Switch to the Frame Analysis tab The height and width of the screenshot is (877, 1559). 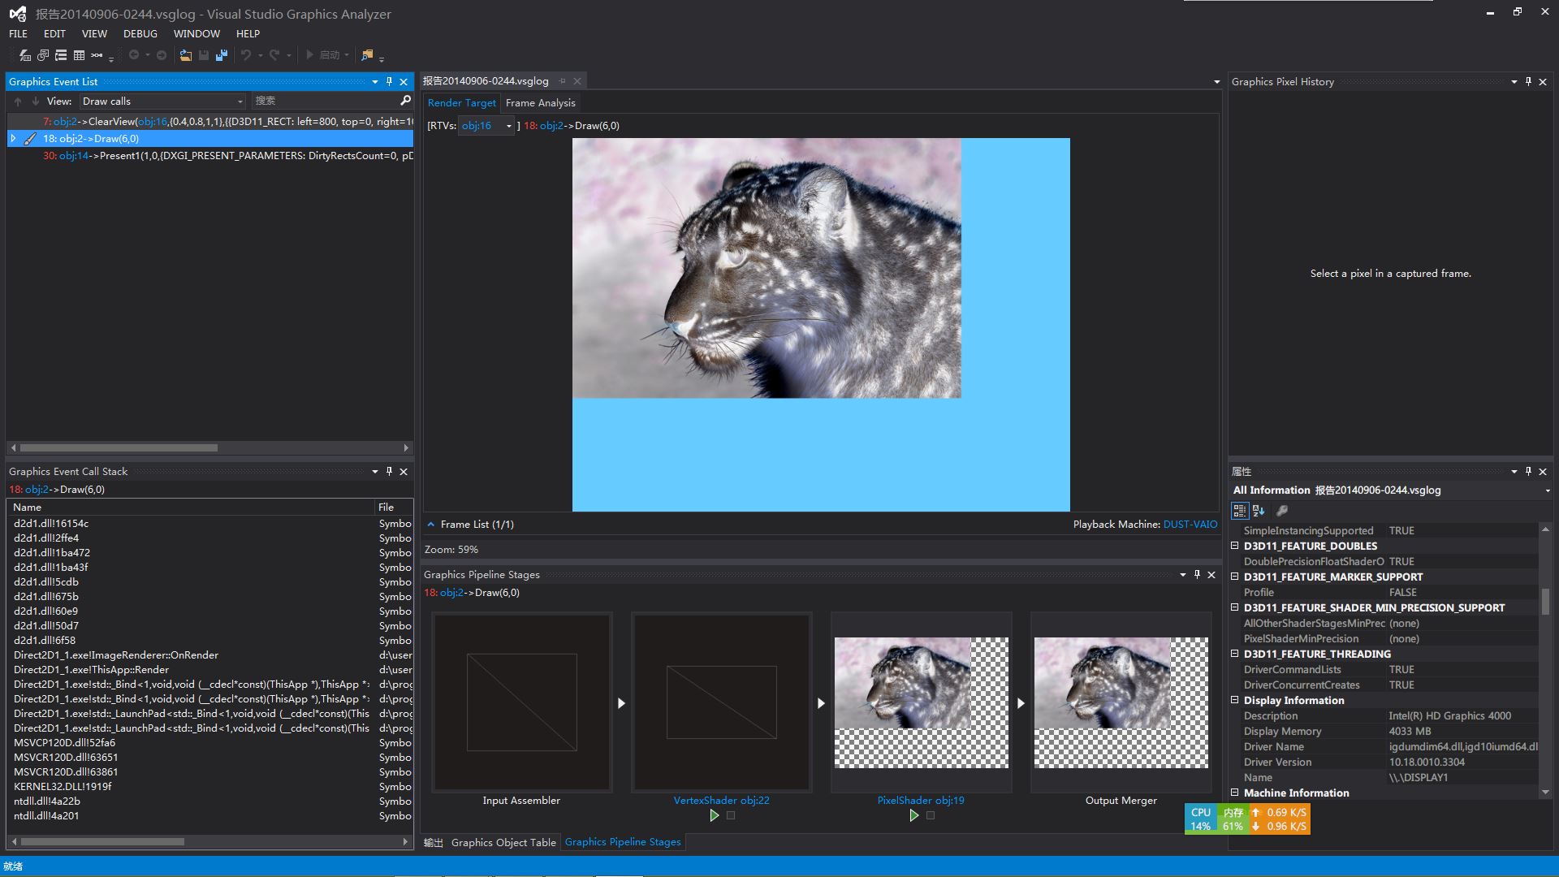pos(540,103)
